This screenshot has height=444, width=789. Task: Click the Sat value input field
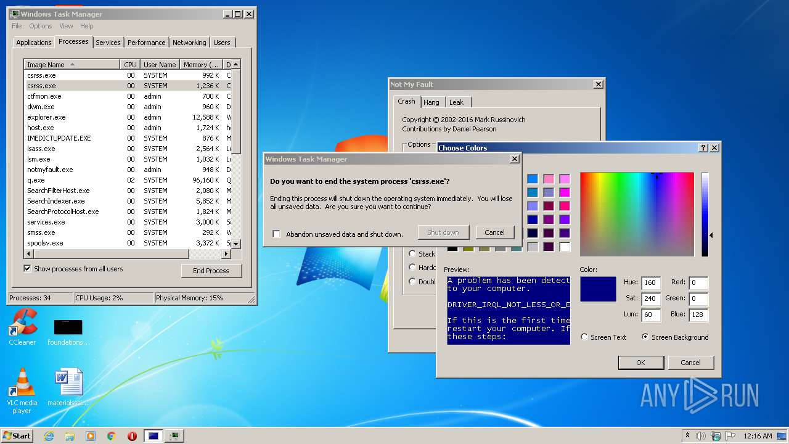(x=650, y=298)
